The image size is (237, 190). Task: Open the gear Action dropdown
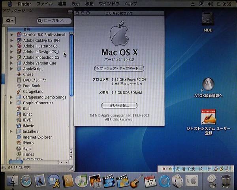click(9, 21)
